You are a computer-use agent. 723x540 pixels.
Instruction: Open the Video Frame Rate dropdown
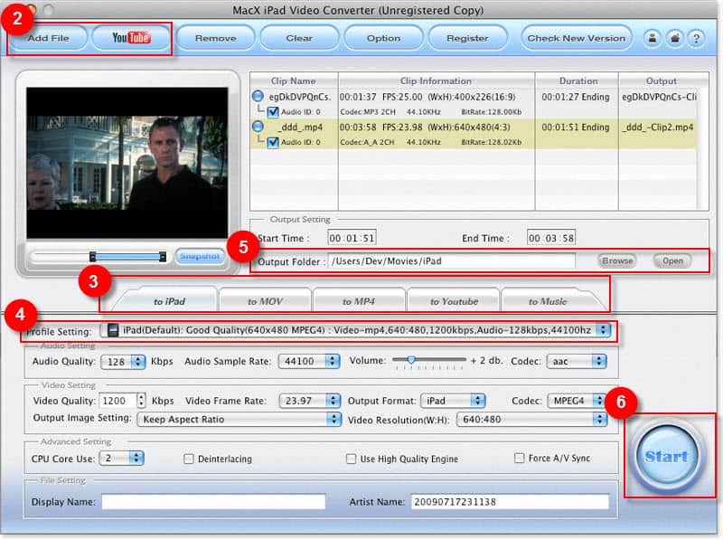(x=310, y=401)
